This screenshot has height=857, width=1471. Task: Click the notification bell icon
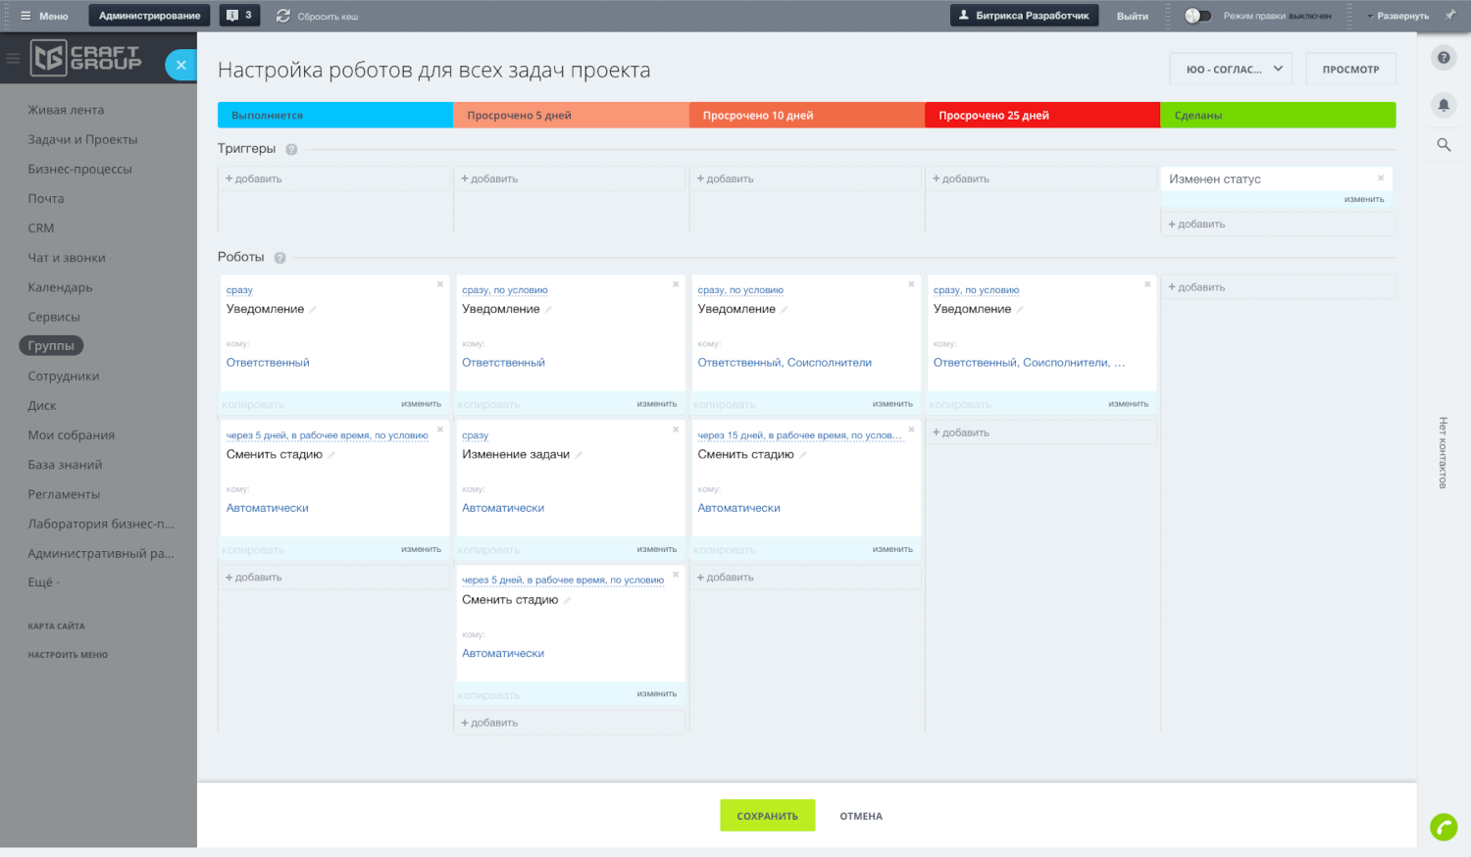(x=1444, y=105)
